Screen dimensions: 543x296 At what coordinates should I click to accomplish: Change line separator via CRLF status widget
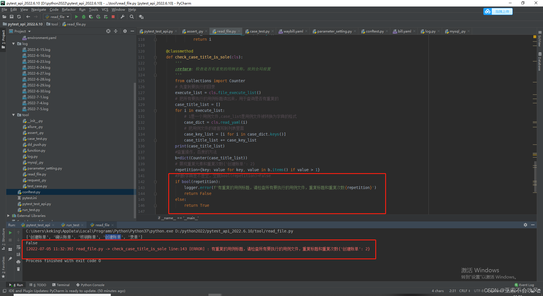(465, 291)
